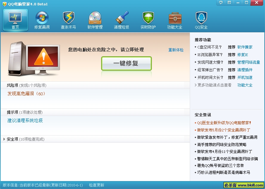Open the 查杀木马 trojan scan icon
The height and width of the screenshot is (189, 265).
click(68, 20)
